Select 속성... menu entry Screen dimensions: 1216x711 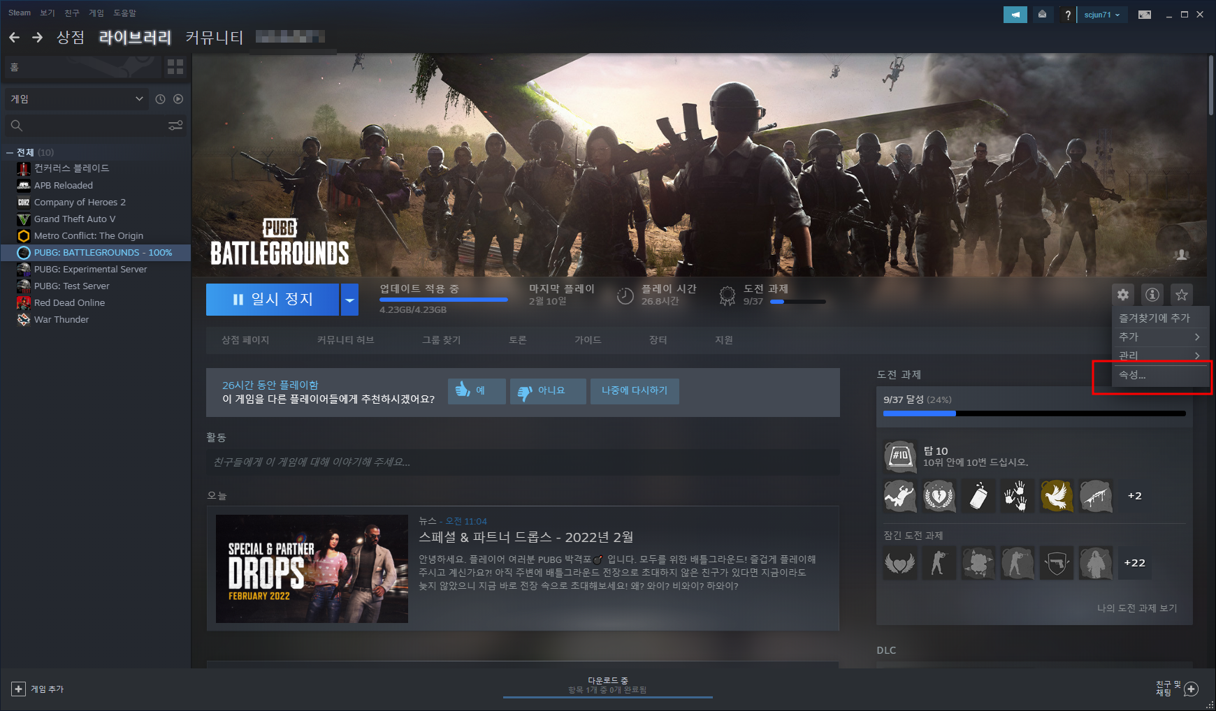click(x=1160, y=375)
